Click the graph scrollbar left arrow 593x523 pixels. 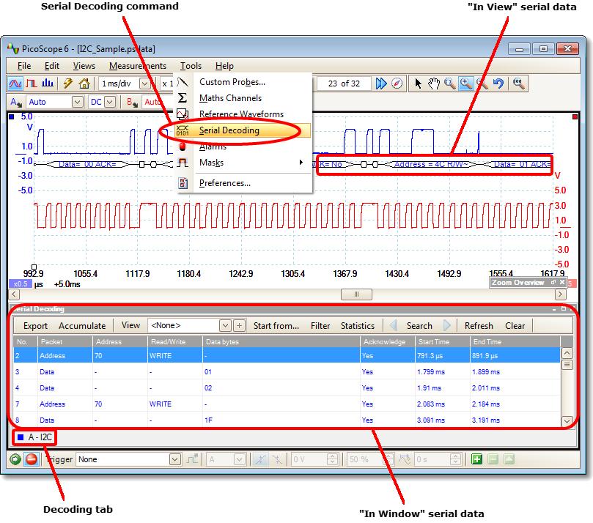coord(14,294)
